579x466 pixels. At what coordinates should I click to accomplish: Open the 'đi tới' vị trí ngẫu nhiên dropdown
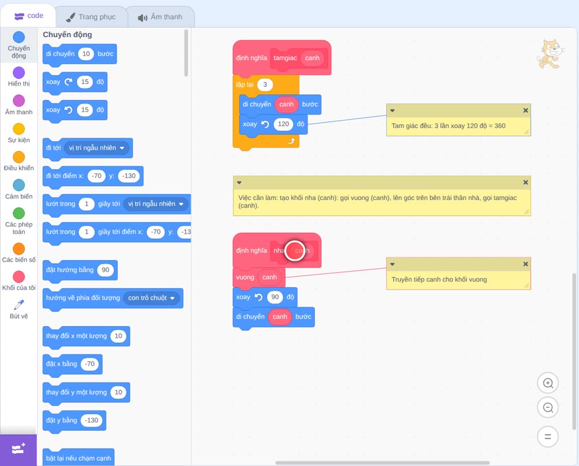pyautogui.click(x=97, y=148)
